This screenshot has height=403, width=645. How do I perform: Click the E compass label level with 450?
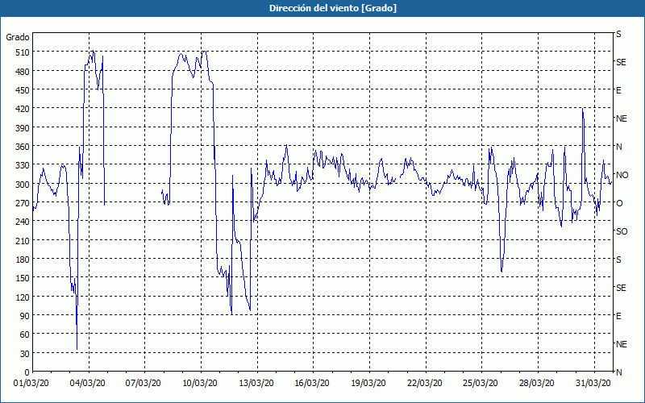pos(618,90)
